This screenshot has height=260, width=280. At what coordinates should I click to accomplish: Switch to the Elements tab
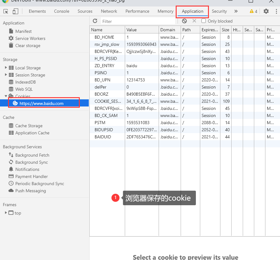pyautogui.click(x=37, y=11)
